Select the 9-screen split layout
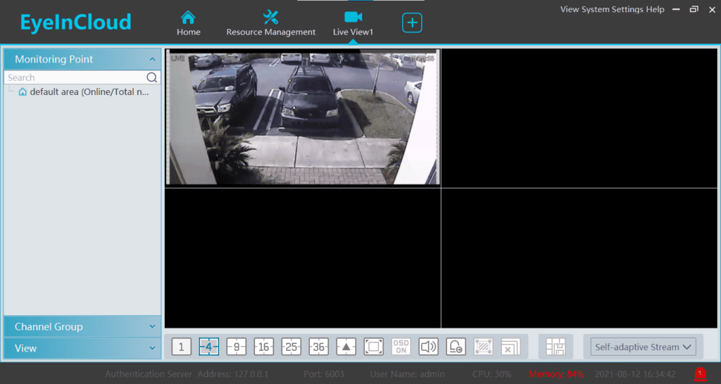This screenshot has width=721, height=384. tap(236, 347)
